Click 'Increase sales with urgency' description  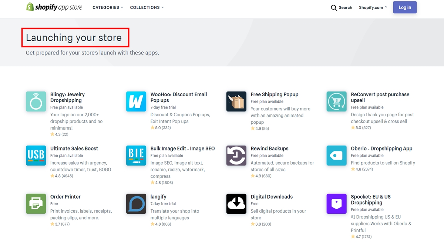click(81, 166)
